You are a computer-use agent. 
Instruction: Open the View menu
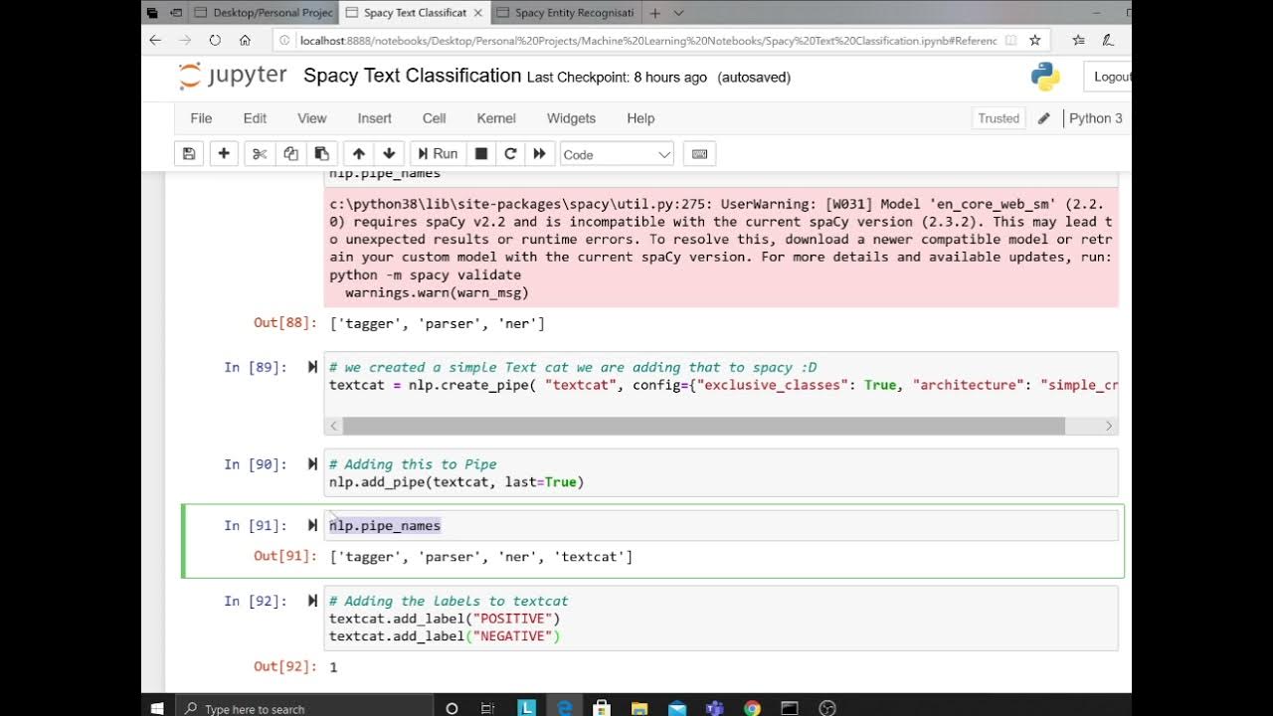tap(312, 118)
